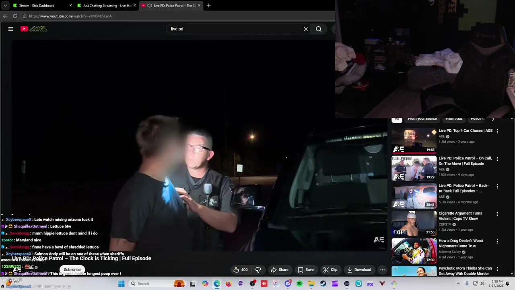
Task: Close the Just Chatting Streaming tab
Action: pos(135,6)
